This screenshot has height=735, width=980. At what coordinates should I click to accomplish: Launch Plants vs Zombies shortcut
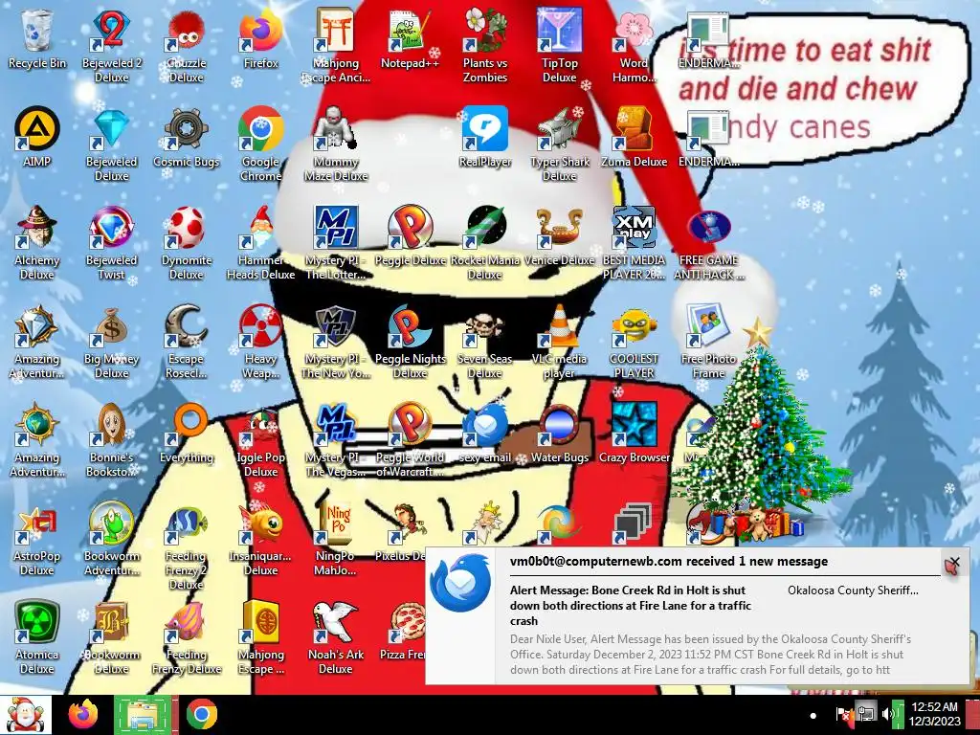pos(485,45)
